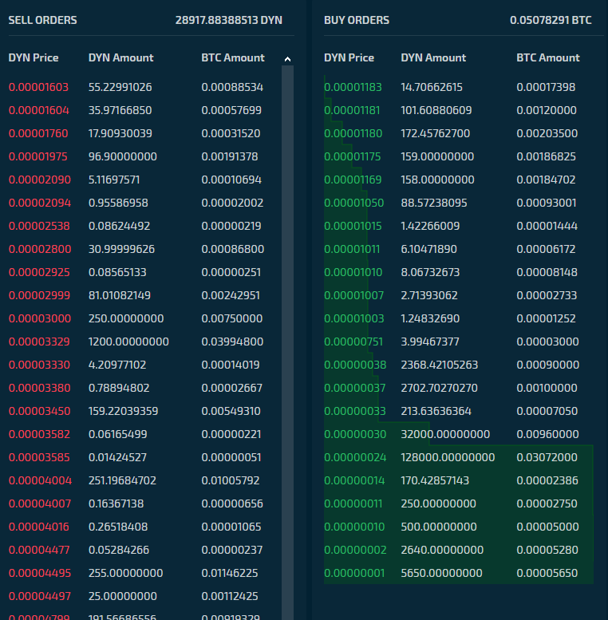This screenshot has width=608, height=620.
Task: Select buy order priced 0.00001050
Action: pyautogui.click(x=459, y=203)
